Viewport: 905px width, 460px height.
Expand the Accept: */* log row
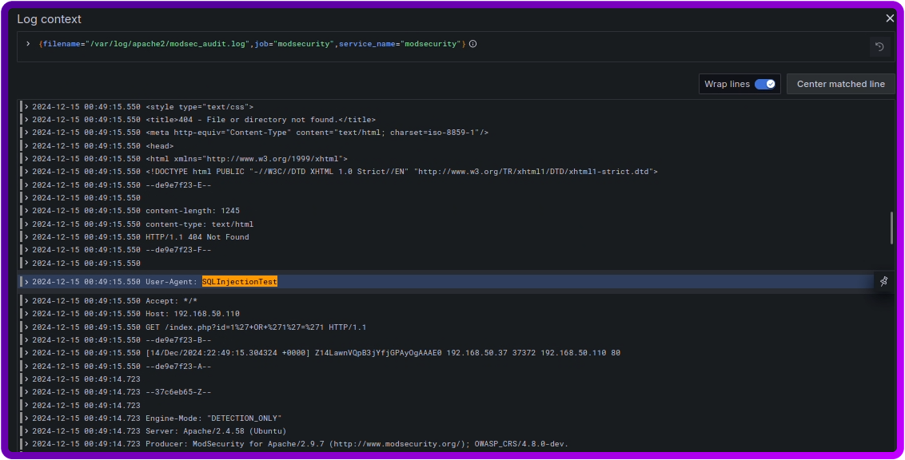26,301
